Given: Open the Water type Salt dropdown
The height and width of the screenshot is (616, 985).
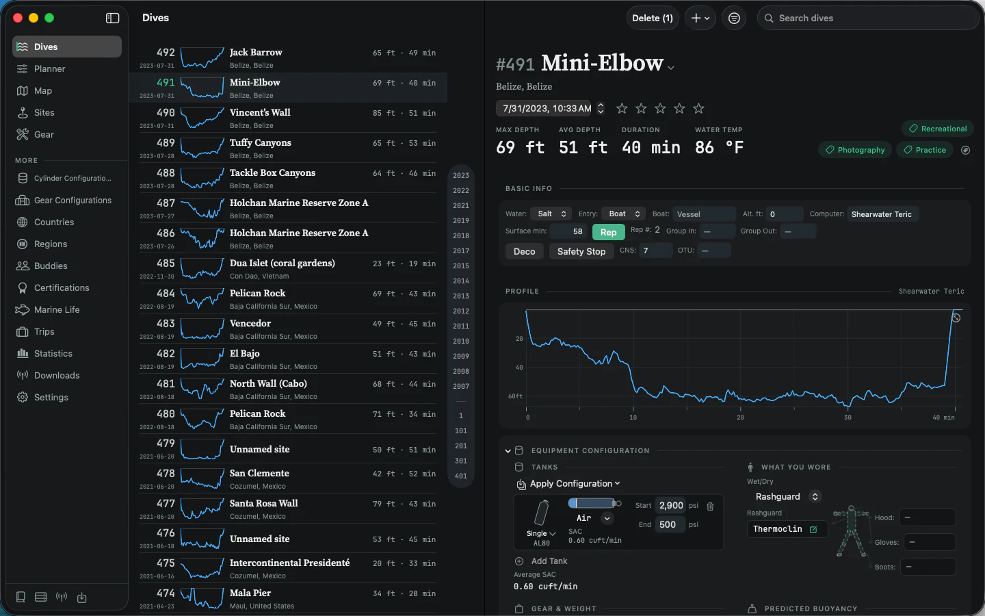Looking at the screenshot, I should coord(551,214).
